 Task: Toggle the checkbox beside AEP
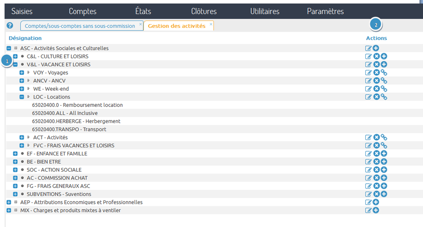pos(15,202)
